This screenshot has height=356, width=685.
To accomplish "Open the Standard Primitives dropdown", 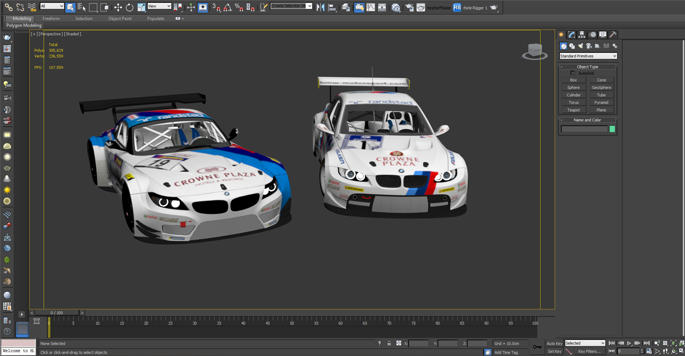I will 588,56.
